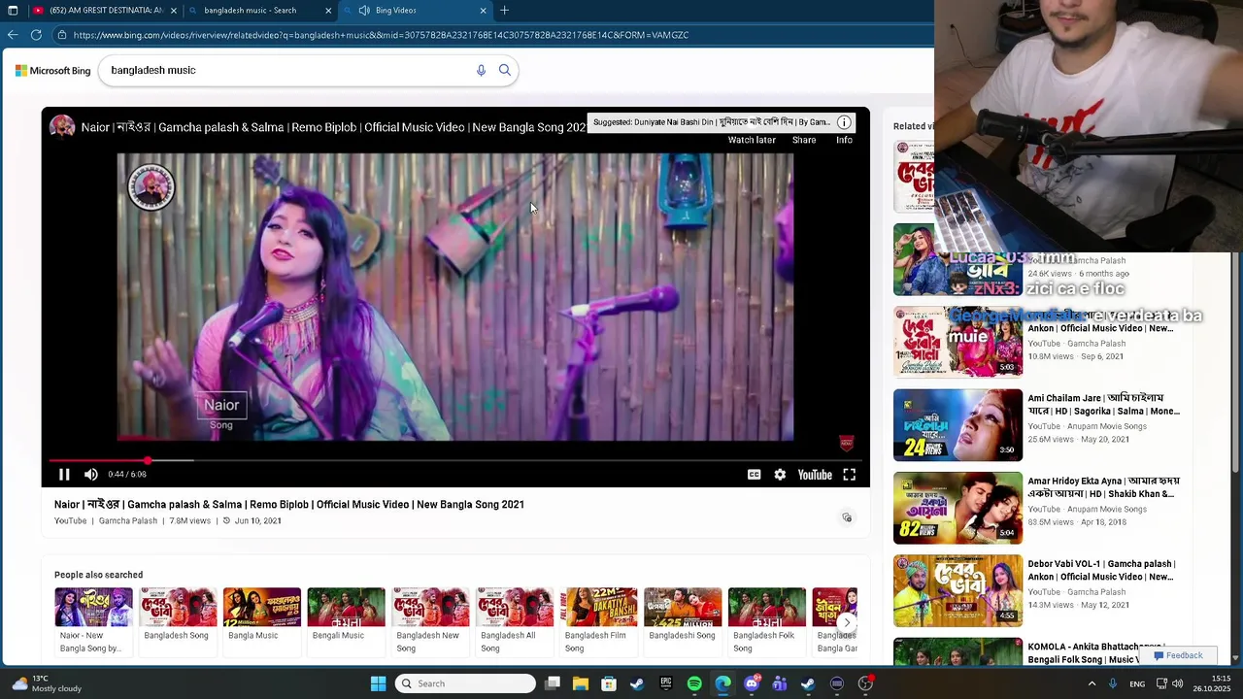The image size is (1243, 699).
Task: Open Debor Vabi VOL-1 related video
Action: point(1101,570)
